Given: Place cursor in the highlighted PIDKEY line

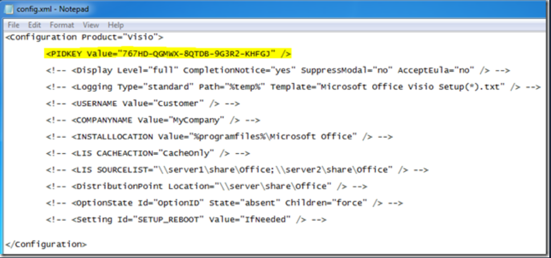Looking at the screenshot, I should tap(168, 54).
